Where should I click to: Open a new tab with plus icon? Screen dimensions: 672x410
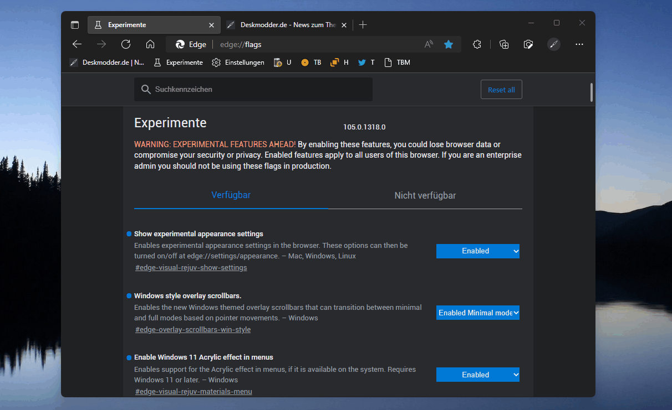click(x=363, y=25)
